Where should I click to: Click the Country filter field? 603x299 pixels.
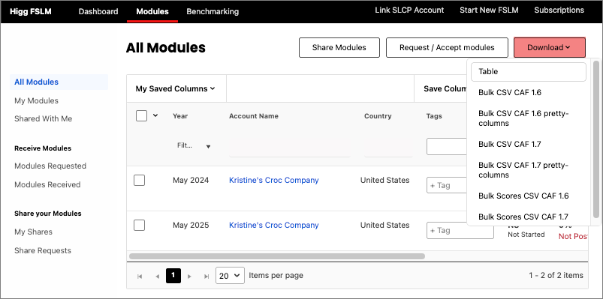pos(388,148)
